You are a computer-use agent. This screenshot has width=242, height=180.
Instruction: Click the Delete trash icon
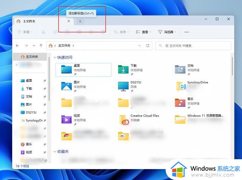click(x=103, y=32)
